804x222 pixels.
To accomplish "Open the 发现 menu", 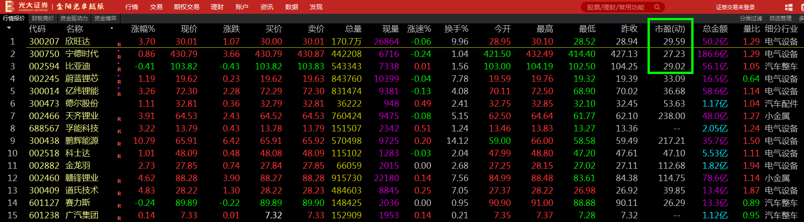I will (316, 7).
